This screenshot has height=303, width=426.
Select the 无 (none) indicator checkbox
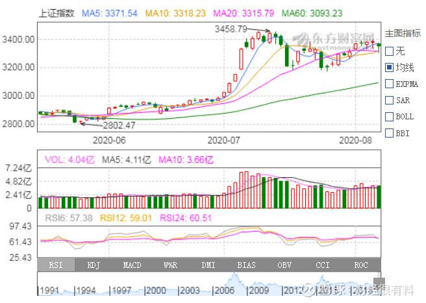(389, 51)
